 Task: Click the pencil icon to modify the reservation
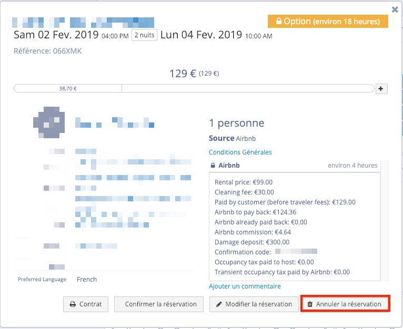click(x=219, y=304)
